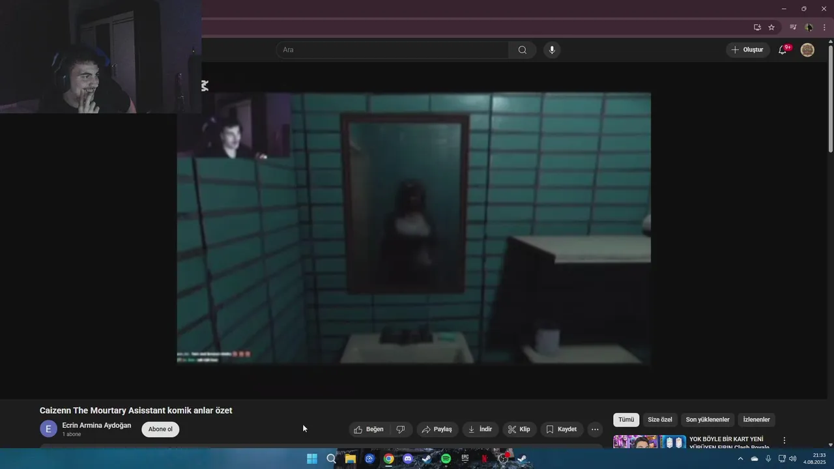Select the Tümü filter chip
Viewport: 834px width, 469px height.
coord(626,420)
